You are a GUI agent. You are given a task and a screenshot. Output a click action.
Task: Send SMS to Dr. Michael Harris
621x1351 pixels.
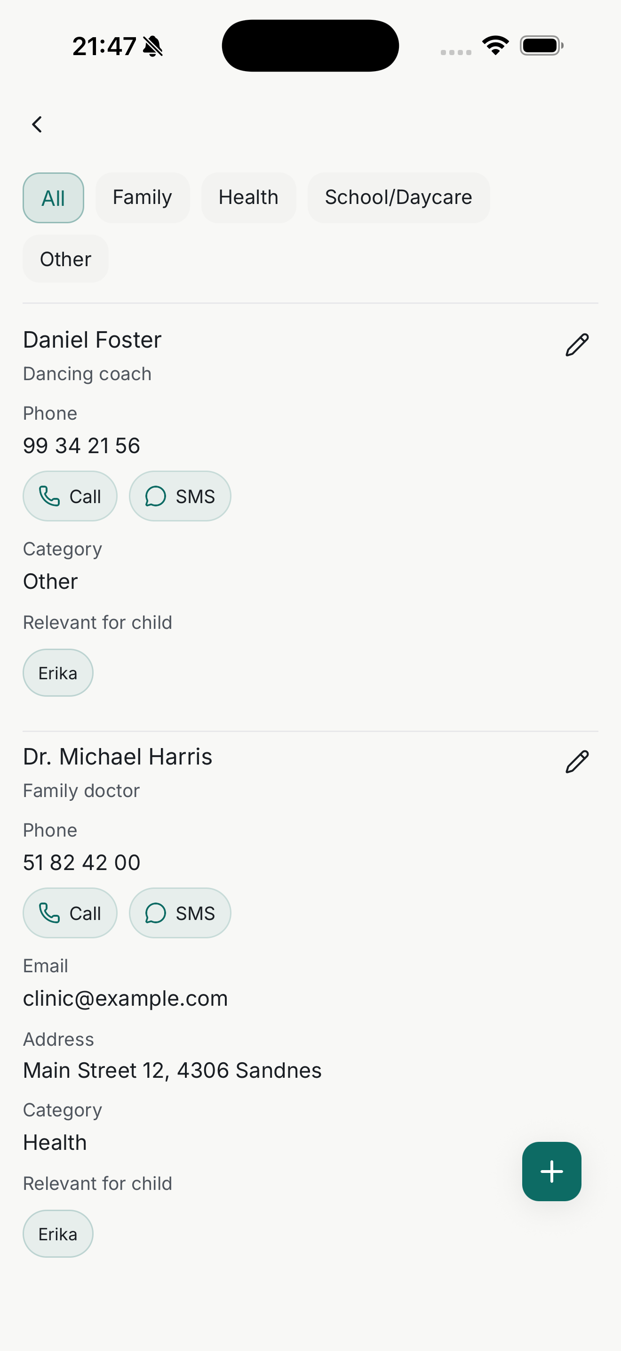(x=180, y=913)
